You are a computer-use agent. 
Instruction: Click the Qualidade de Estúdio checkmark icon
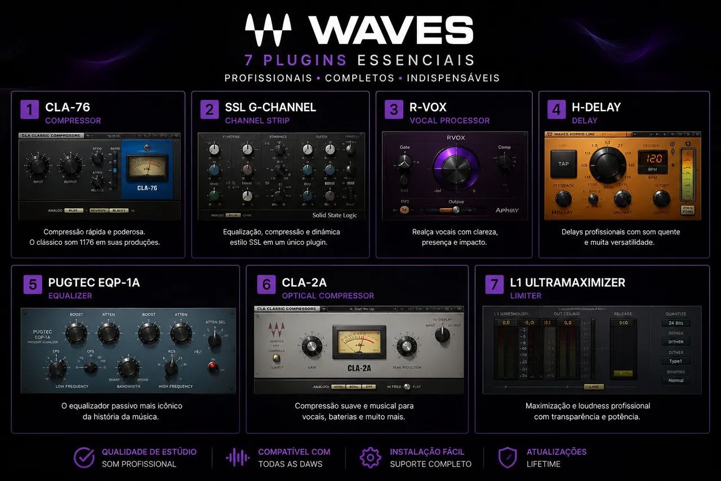(84, 457)
